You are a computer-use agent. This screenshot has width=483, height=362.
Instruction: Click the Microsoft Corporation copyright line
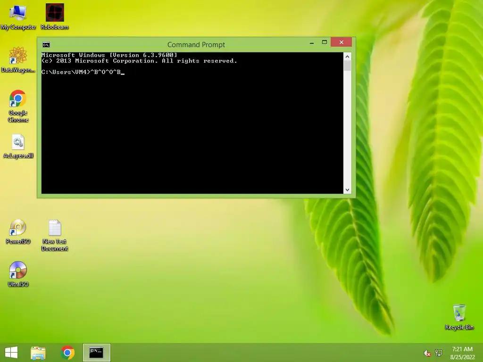(139, 61)
